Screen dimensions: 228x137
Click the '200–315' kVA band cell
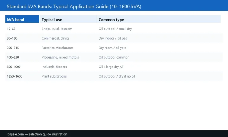13,48
